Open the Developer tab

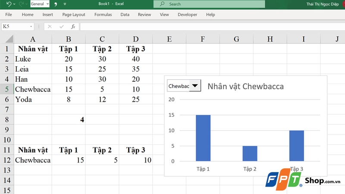click(187, 15)
